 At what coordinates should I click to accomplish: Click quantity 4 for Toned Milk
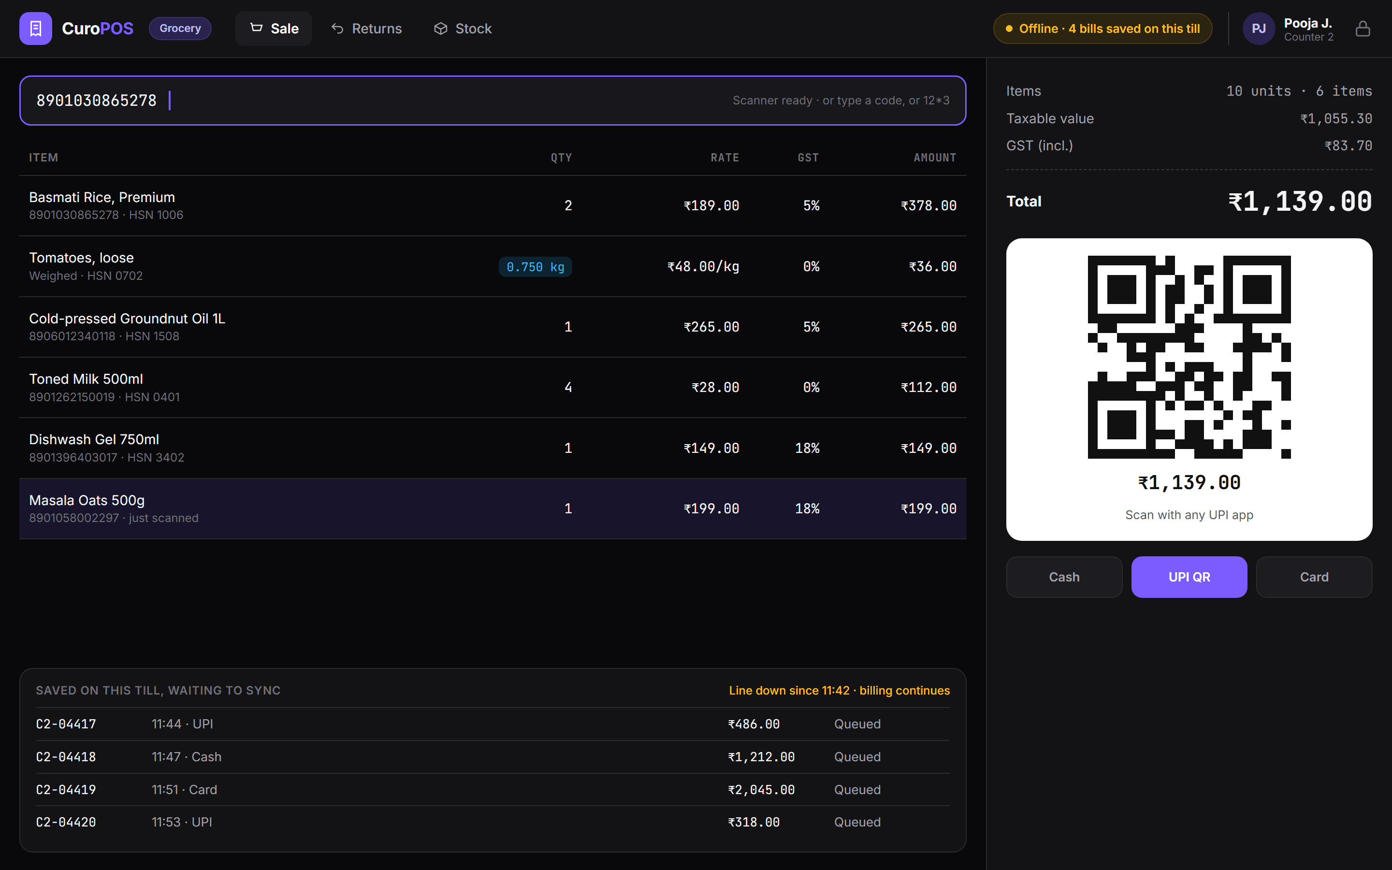568,387
